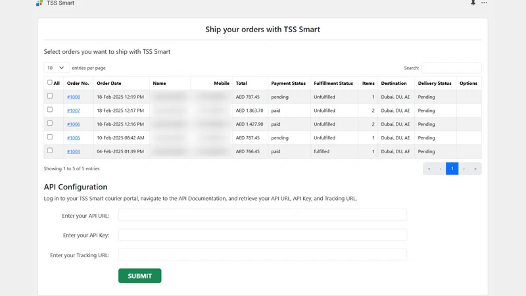Open the entries per page dropdown
This screenshot has height=296, width=526.
click(x=57, y=68)
